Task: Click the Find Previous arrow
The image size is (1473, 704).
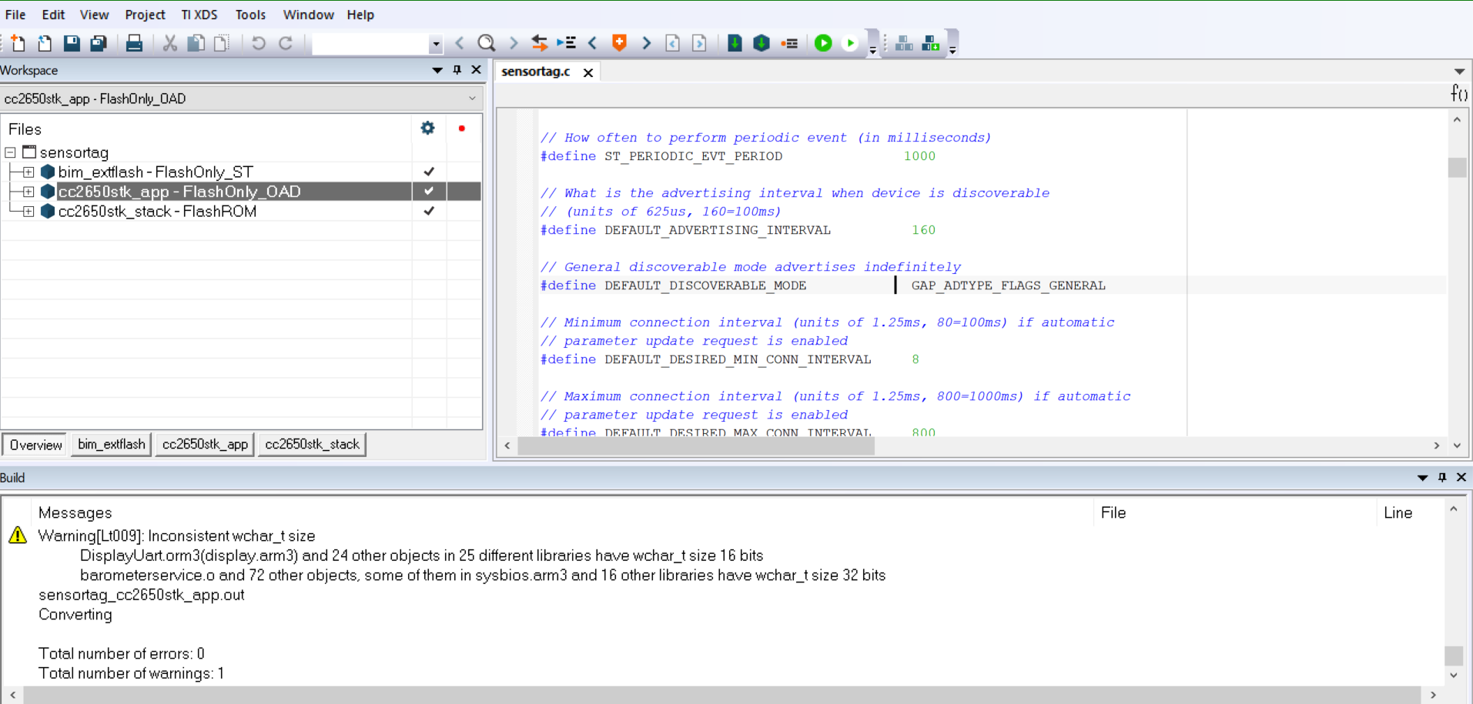Action: coord(460,44)
